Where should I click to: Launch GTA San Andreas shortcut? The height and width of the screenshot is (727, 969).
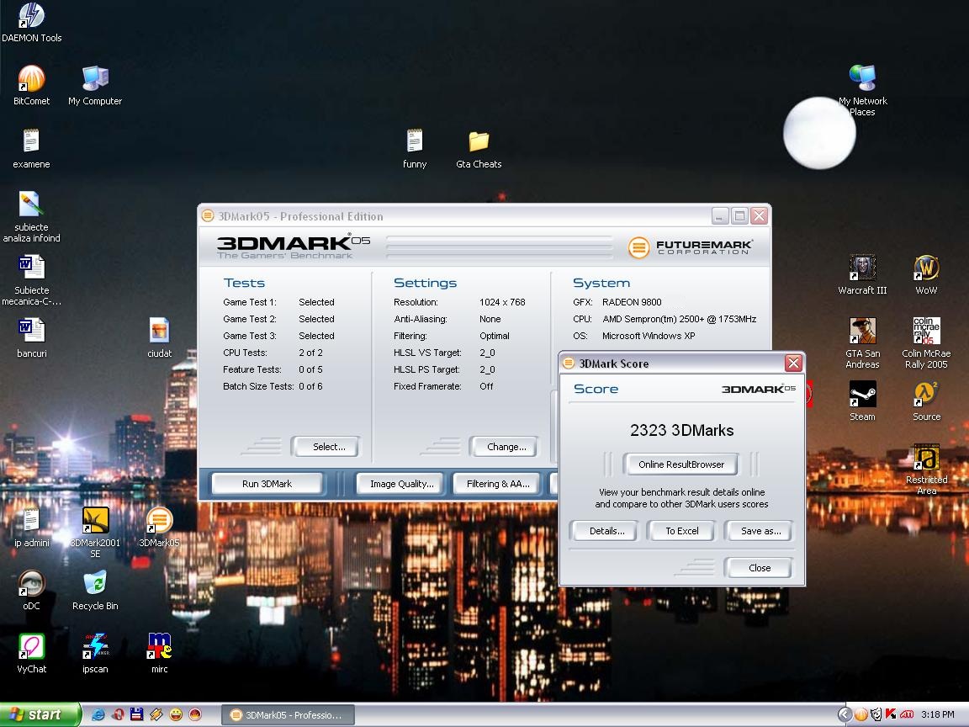point(863,343)
